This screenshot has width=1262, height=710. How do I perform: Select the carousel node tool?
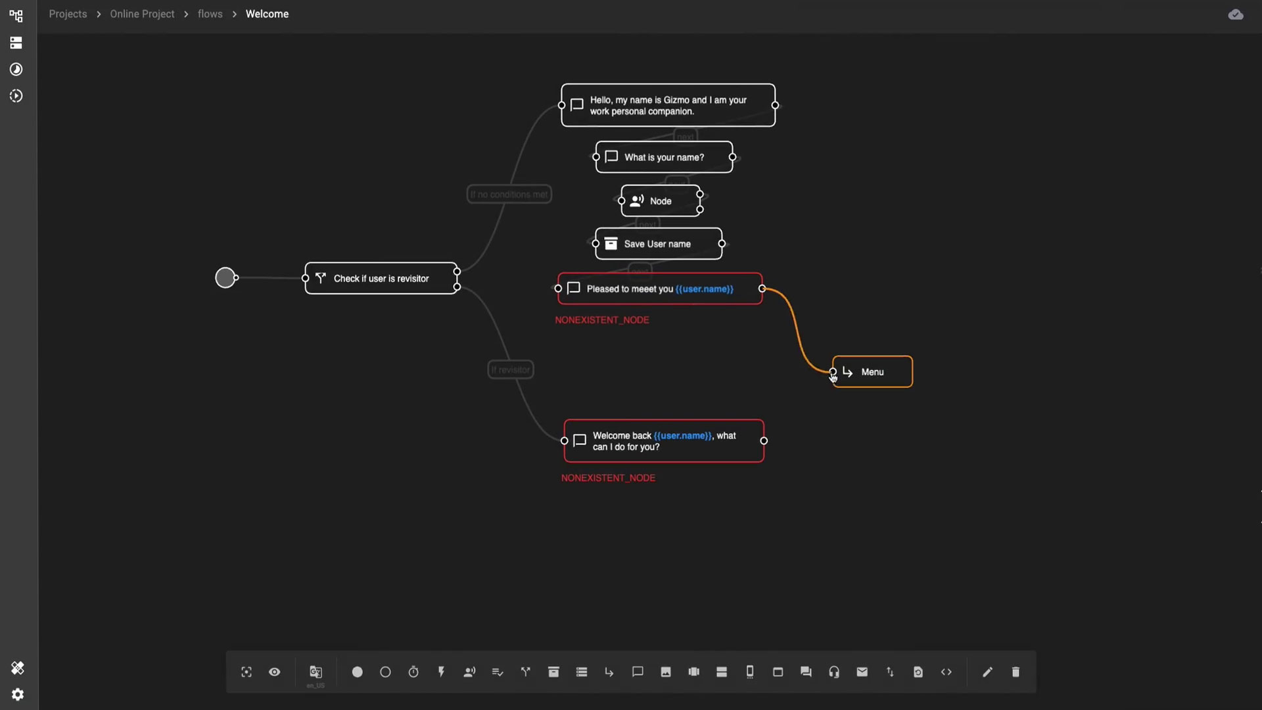694,672
